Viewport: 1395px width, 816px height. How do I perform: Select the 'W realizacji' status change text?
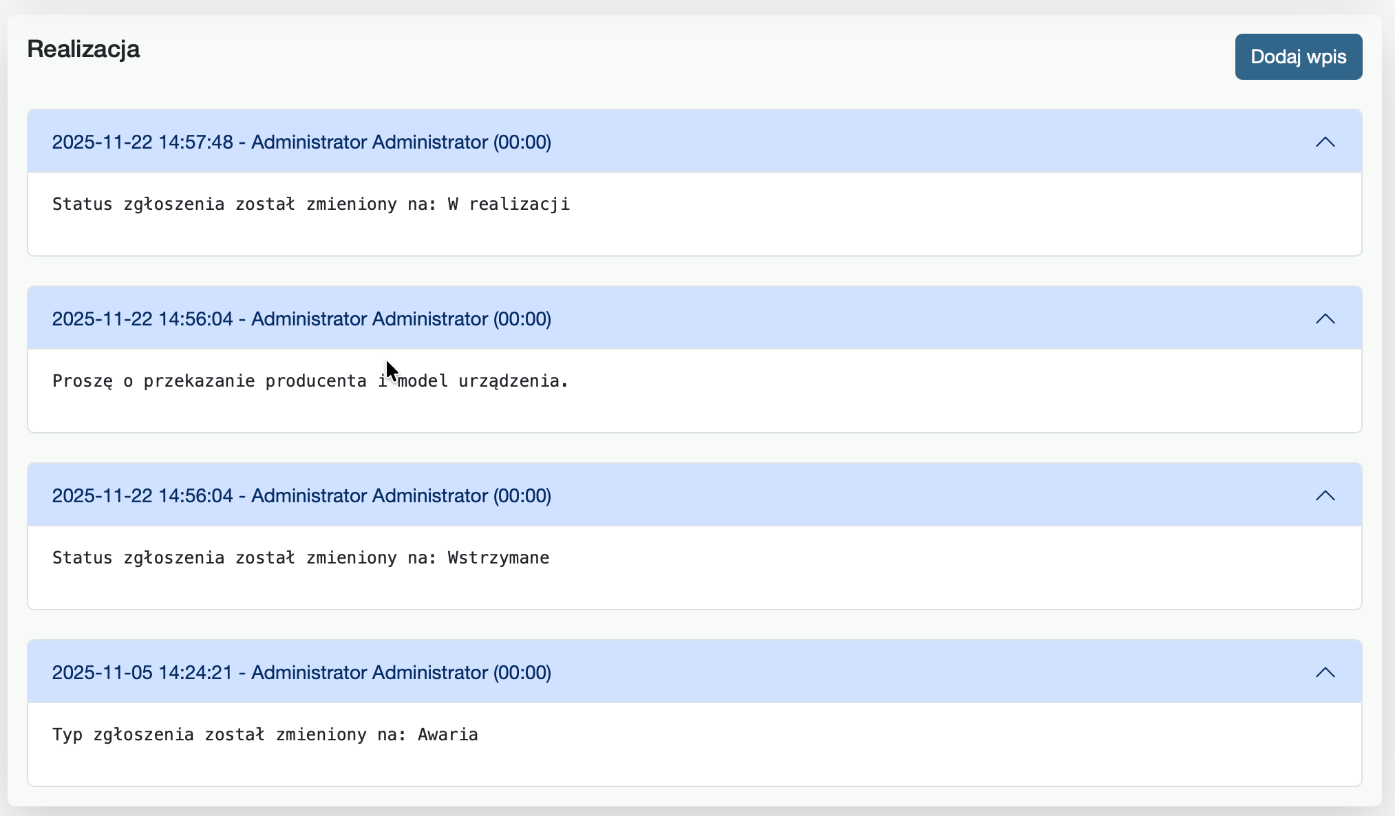pyautogui.click(x=310, y=204)
